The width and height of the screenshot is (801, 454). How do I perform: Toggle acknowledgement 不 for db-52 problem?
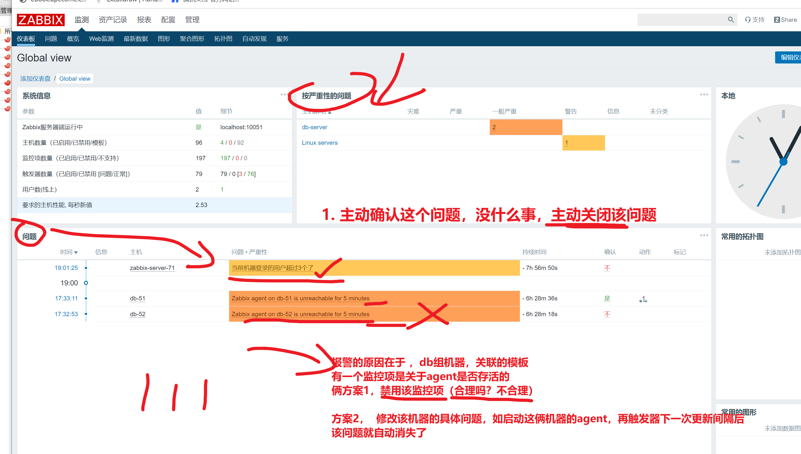click(607, 314)
